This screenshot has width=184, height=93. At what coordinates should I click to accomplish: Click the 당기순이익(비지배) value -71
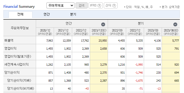141,89
